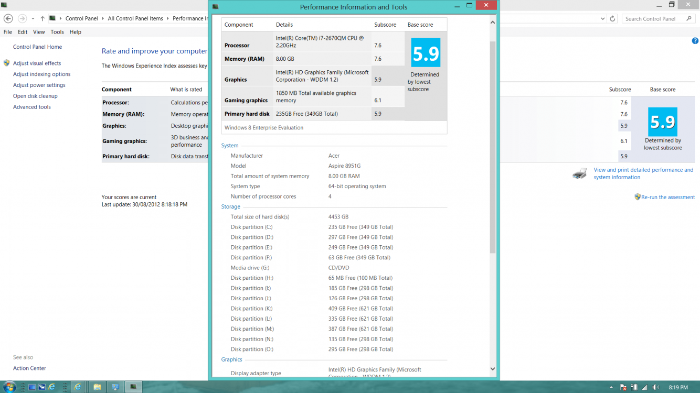Click the search magnifier icon
700x393 pixels.
689,18
